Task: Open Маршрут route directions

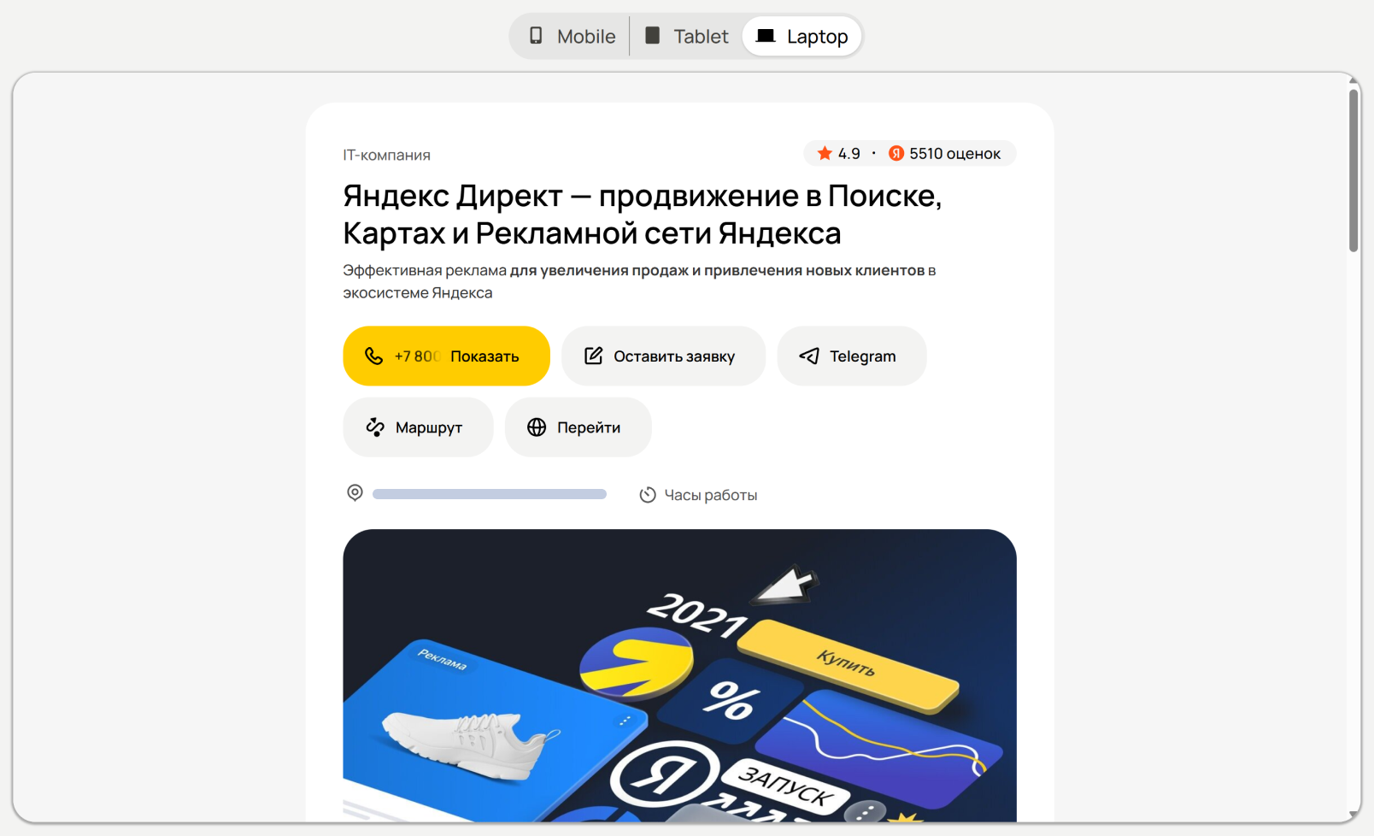Action: pyautogui.click(x=418, y=427)
